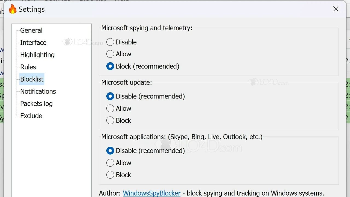Click the flame app icon beside Settings title
This screenshot has height=197, width=350.
(x=13, y=9)
